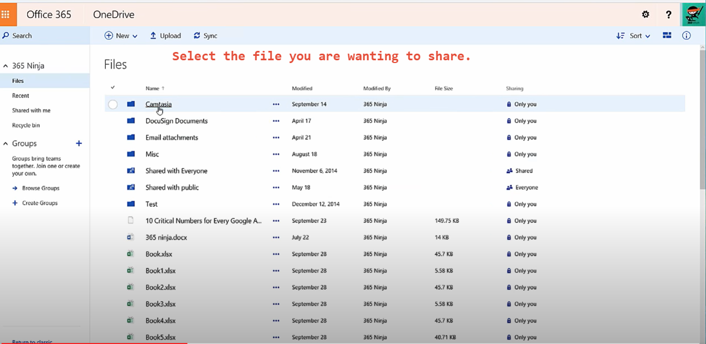
Task: Open the 365 ninja.docx file
Action: pyautogui.click(x=166, y=237)
